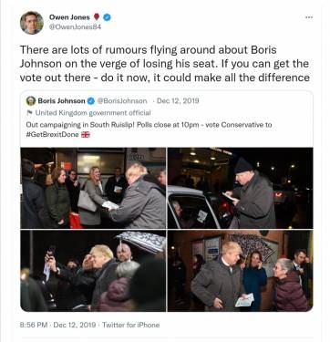The height and width of the screenshot is (342, 330).
Task: Open bottom-right photo of man holding leaflets
Action: click(241, 271)
